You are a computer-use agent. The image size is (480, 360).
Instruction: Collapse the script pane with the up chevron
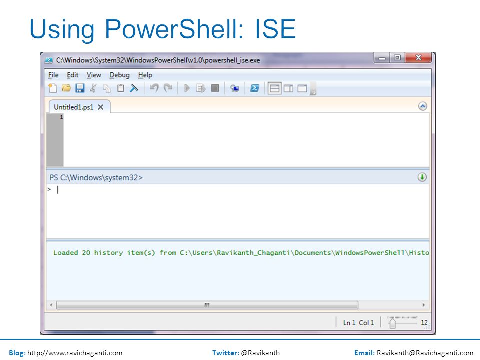tap(423, 106)
